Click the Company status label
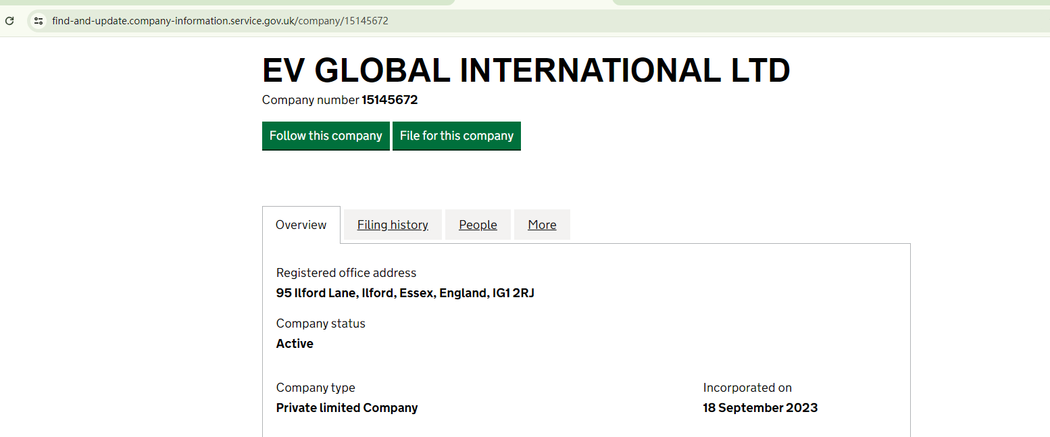 (x=320, y=324)
